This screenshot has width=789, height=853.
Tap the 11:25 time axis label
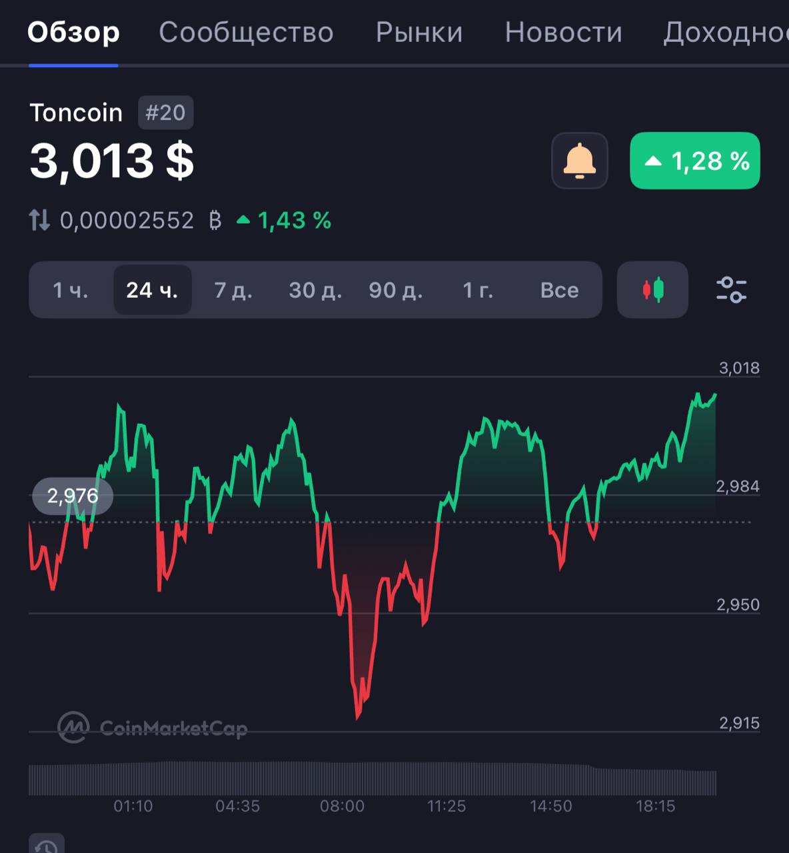pyautogui.click(x=446, y=806)
